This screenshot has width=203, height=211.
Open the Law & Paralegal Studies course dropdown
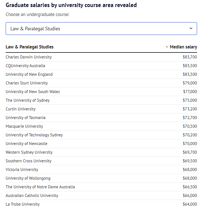tap(101, 28)
